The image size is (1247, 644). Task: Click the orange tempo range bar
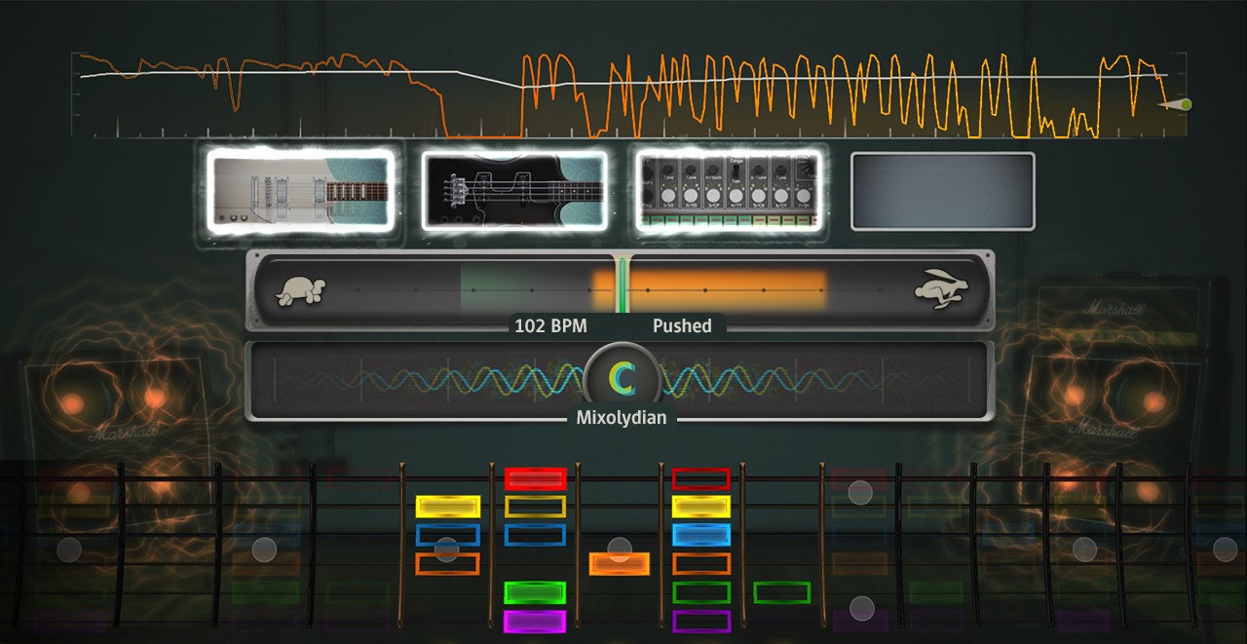pyautogui.click(x=709, y=290)
